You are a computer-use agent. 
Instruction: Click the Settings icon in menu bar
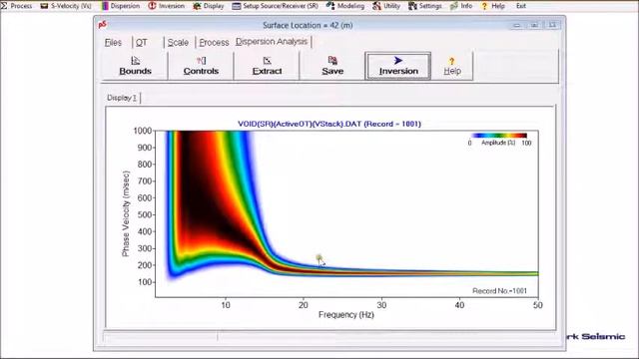(x=412, y=6)
